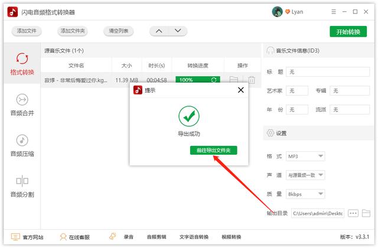Switch to 音频合并 in the sidebar
Viewport: 378px width, 248px height.
[22, 105]
